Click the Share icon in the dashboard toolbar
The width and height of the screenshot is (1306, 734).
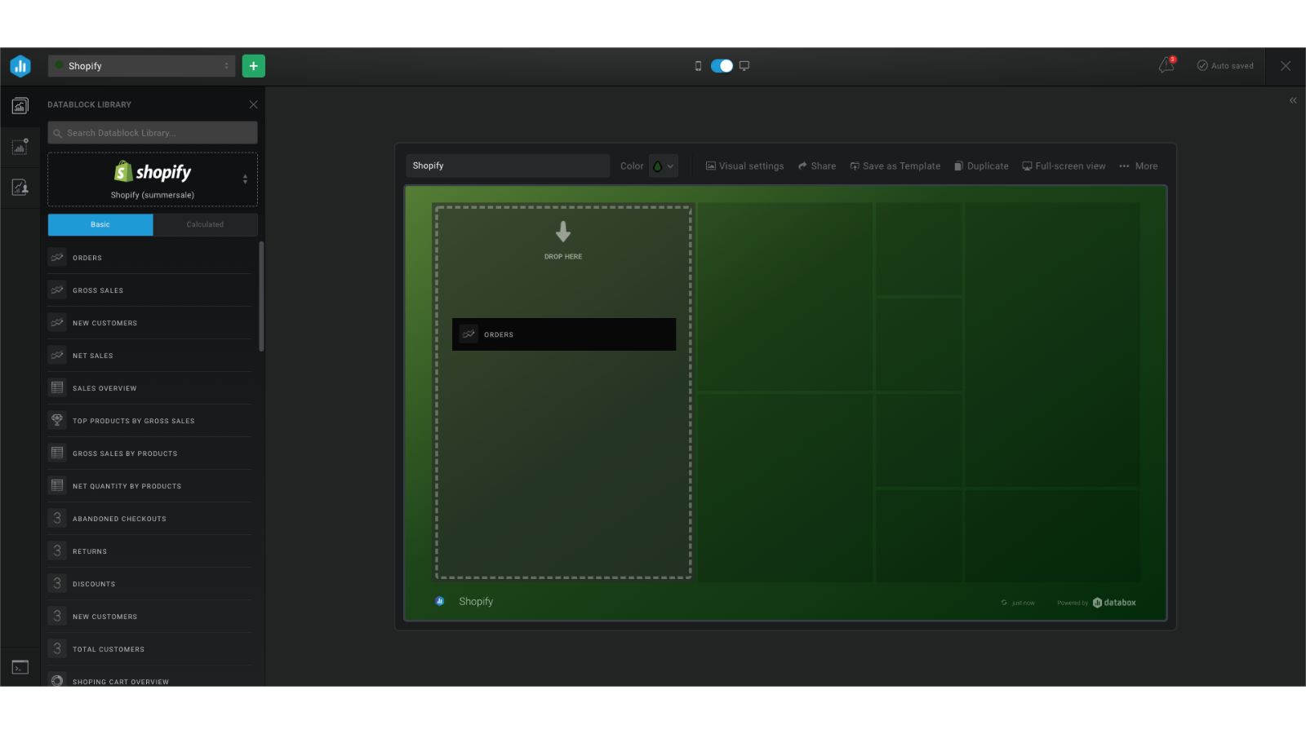point(804,166)
